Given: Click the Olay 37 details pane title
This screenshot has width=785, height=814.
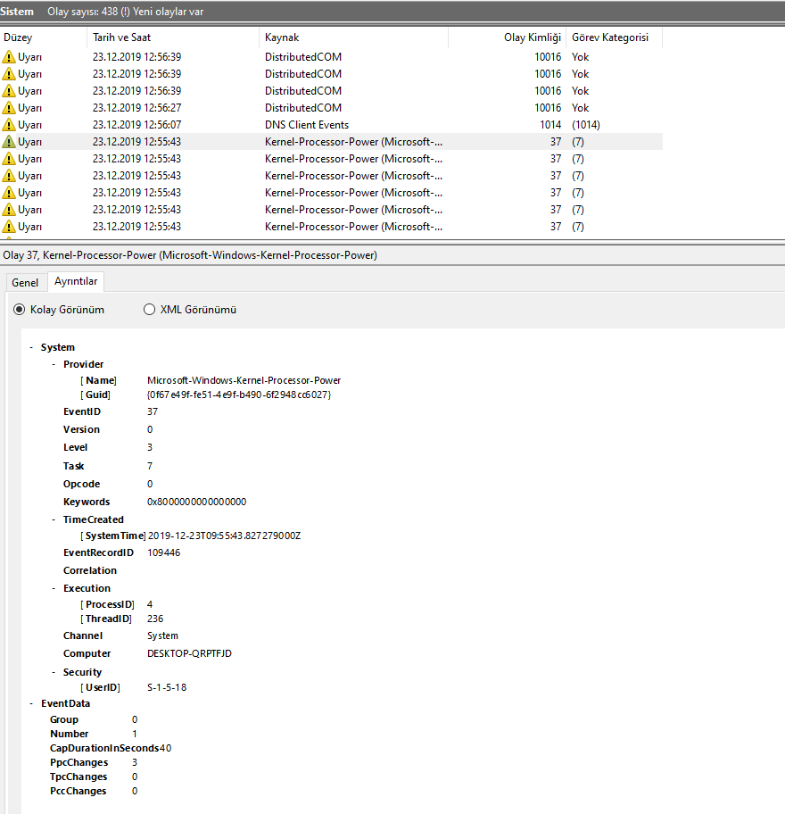Looking at the screenshot, I should (190, 255).
